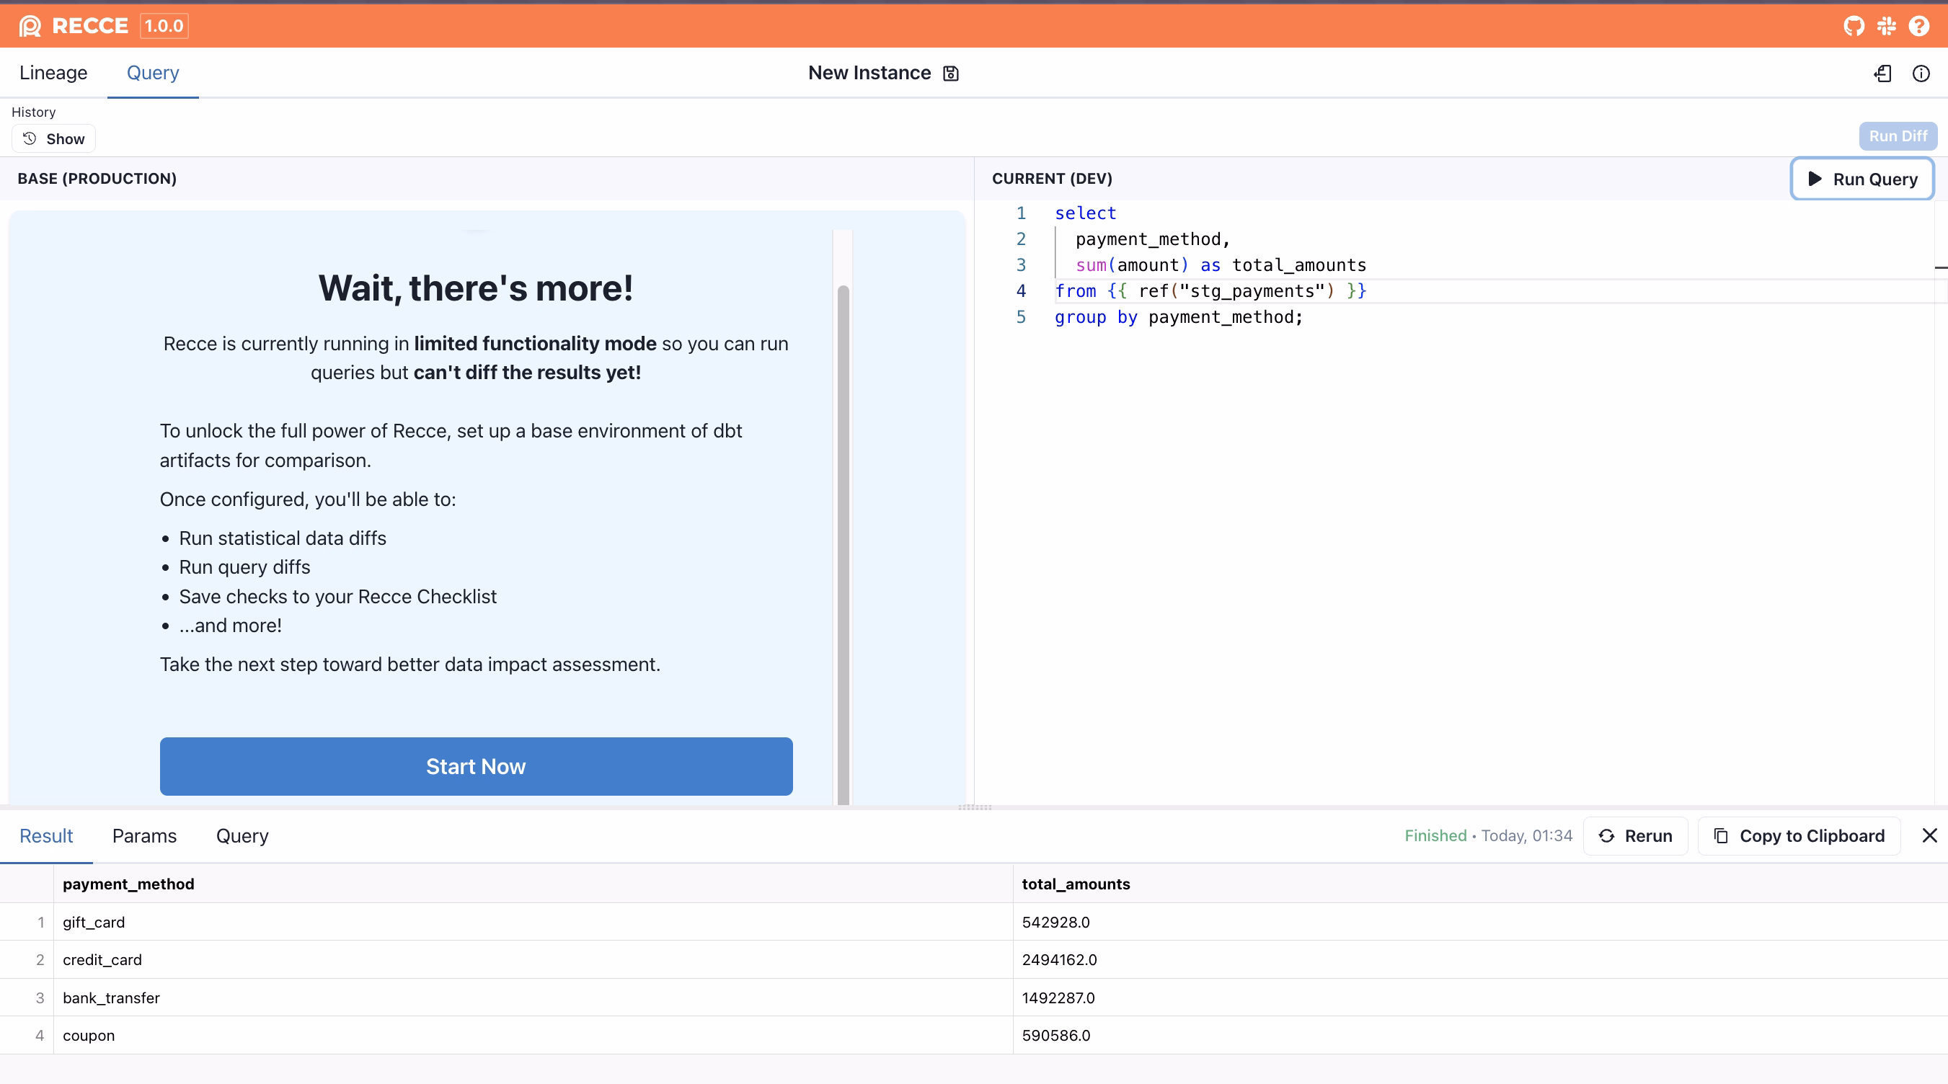Click the 1.0.0 version badge
Viewport: 1948px width, 1084px height.
164,26
